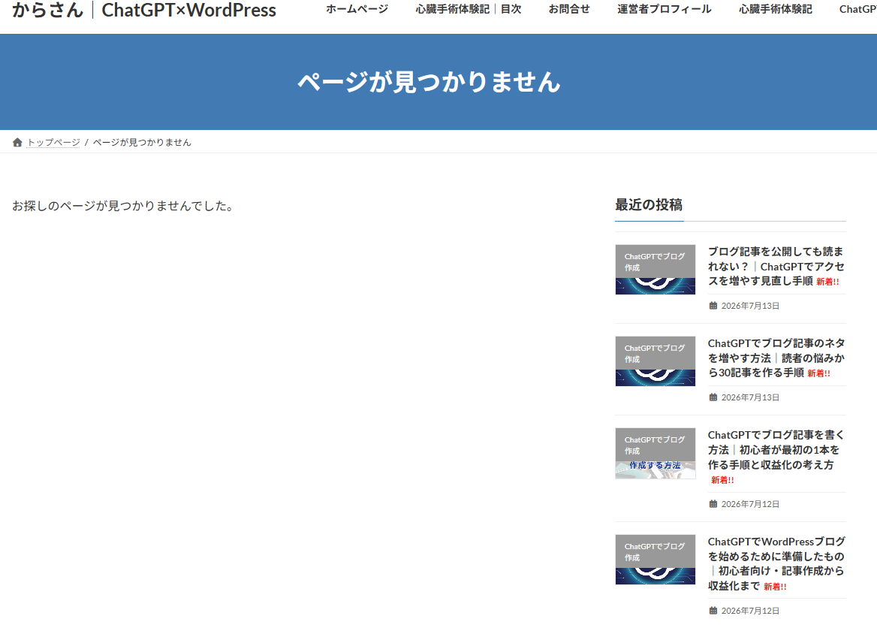This screenshot has width=877, height=625.
Task: Open 運営者プロフィール in the navigation
Action: point(664,9)
